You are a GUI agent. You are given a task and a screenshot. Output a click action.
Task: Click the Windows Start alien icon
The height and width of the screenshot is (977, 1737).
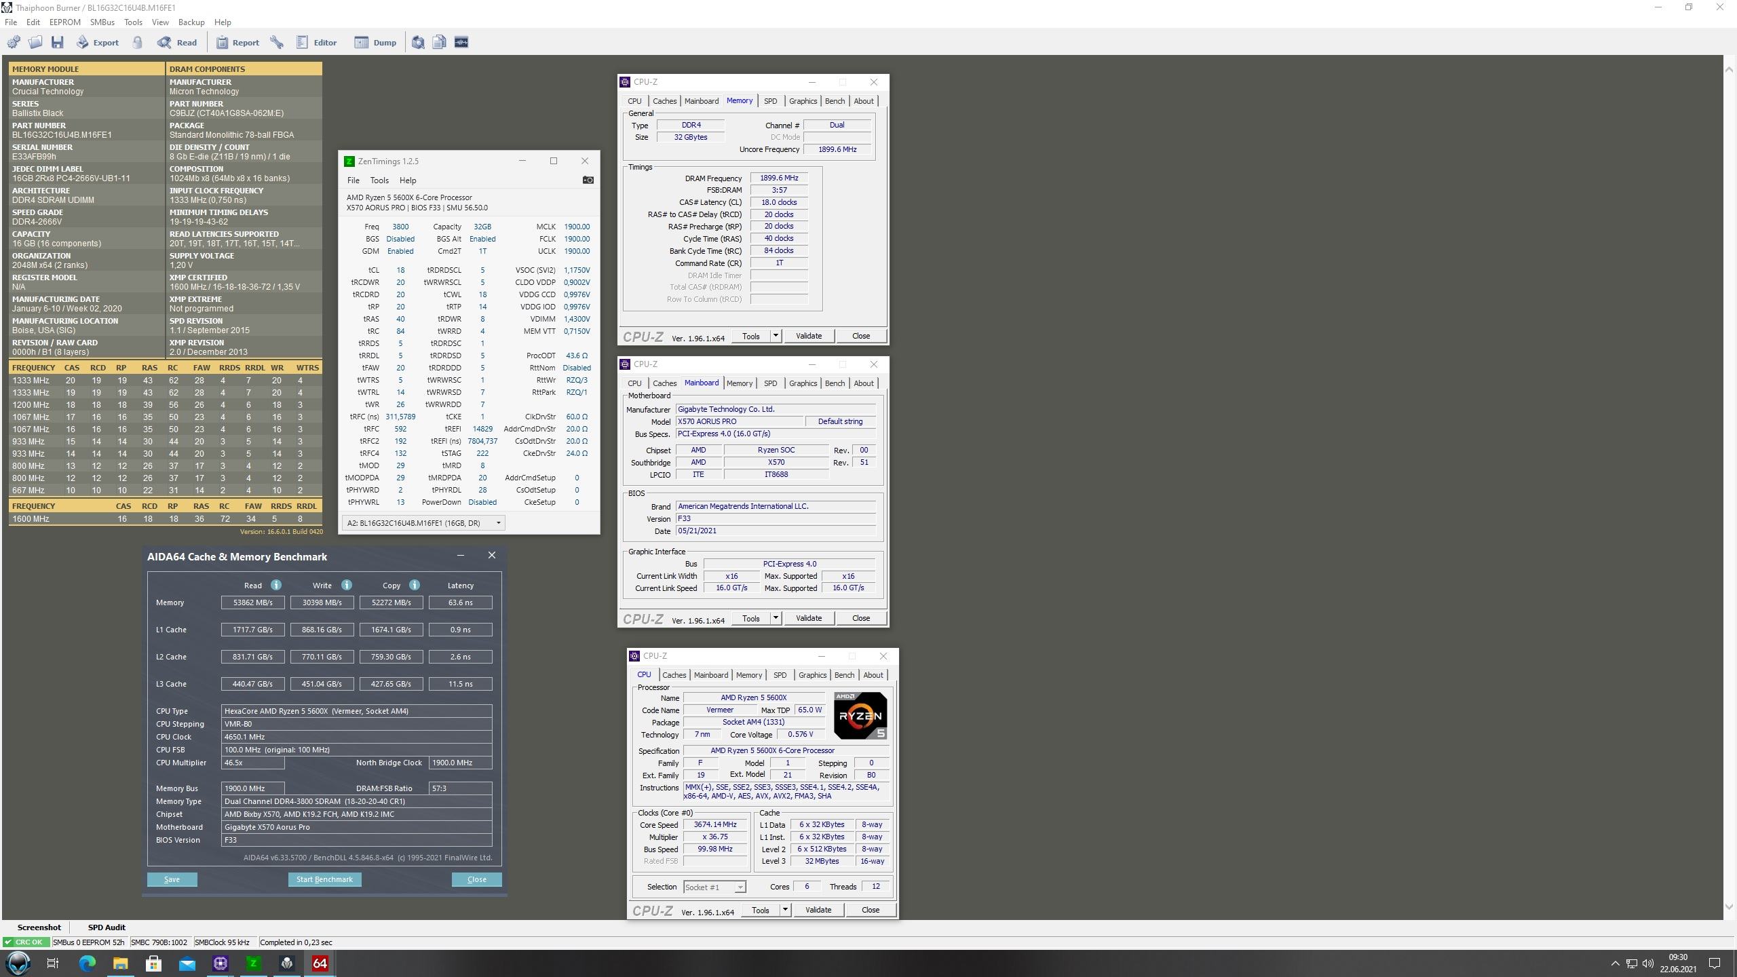[x=18, y=963]
